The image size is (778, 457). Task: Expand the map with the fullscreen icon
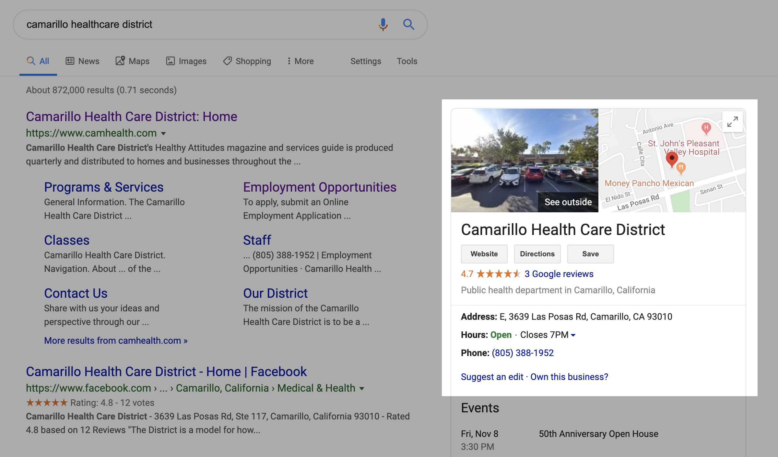[x=732, y=122]
